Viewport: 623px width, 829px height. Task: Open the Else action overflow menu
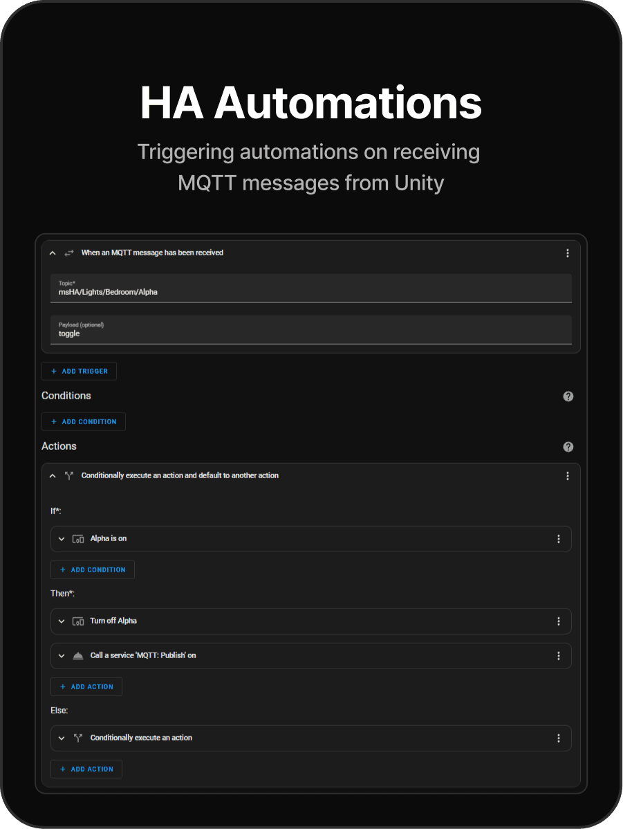pos(559,738)
